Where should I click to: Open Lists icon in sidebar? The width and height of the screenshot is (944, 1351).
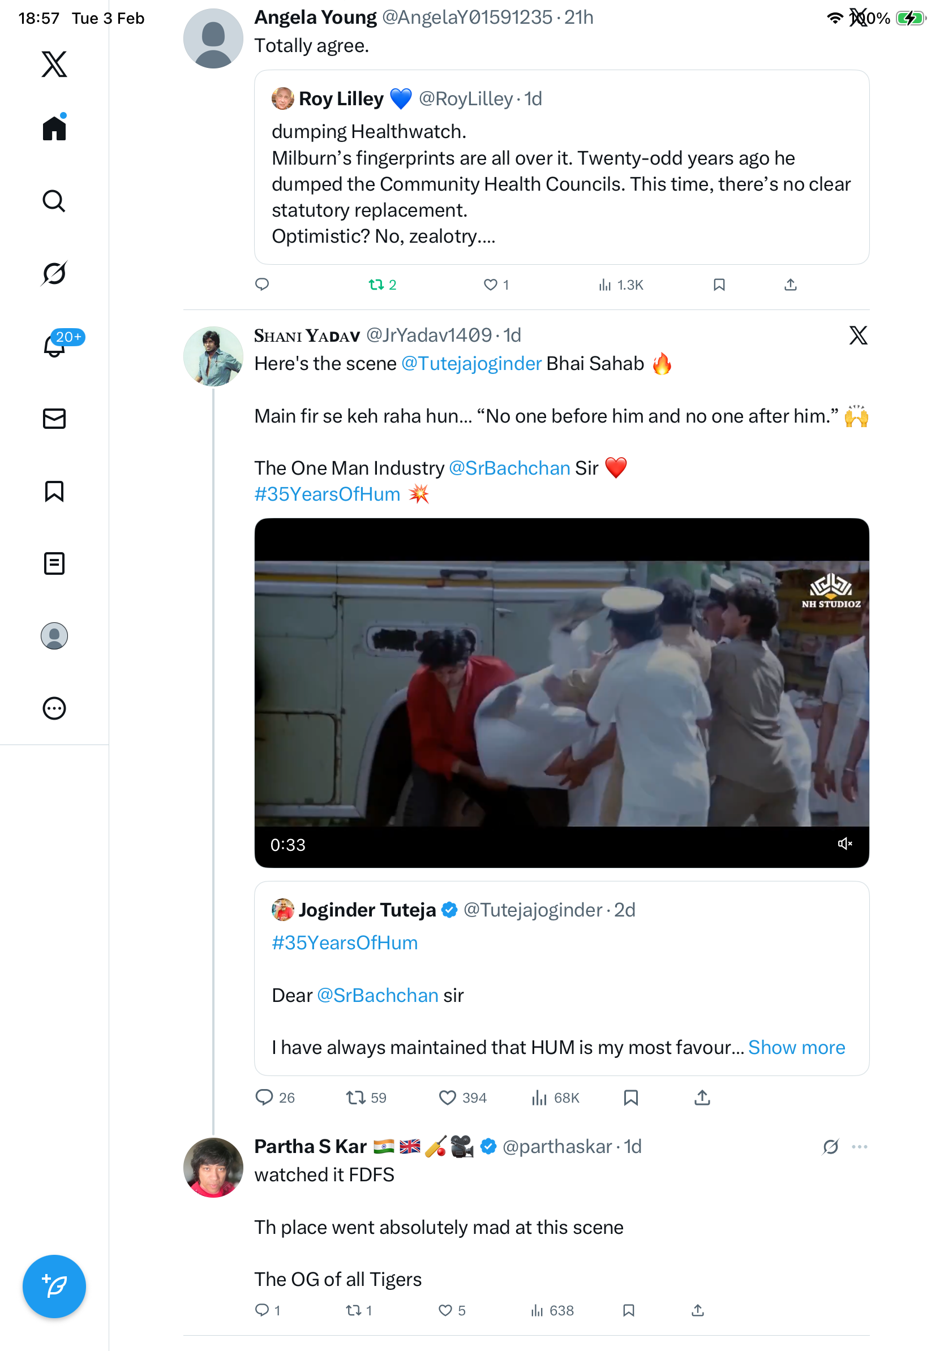tap(54, 563)
